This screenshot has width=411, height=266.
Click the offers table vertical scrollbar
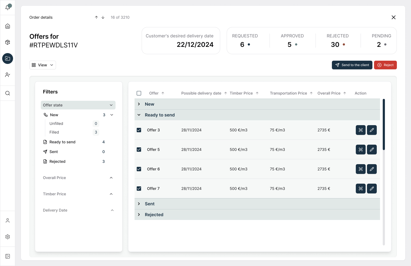(384, 125)
